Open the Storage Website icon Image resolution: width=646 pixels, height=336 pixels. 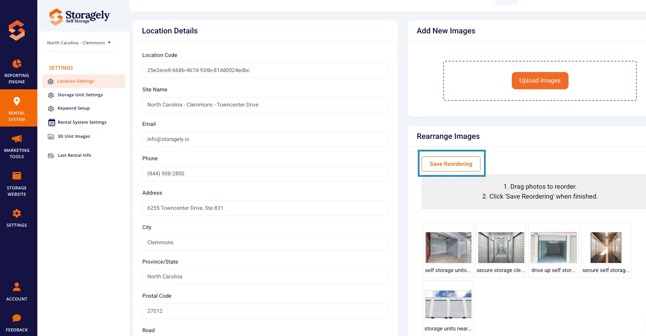(x=17, y=176)
